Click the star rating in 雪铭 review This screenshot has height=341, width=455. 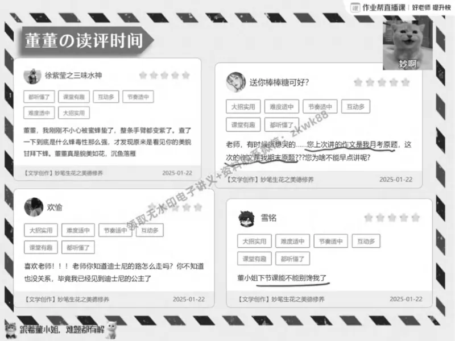coord(392,218)
